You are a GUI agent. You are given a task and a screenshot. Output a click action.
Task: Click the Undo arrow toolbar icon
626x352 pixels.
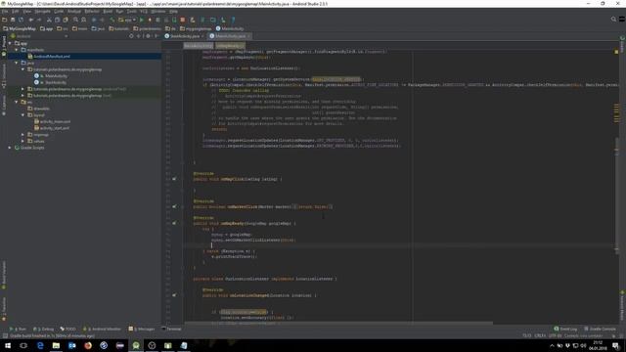tap(31, 20)
